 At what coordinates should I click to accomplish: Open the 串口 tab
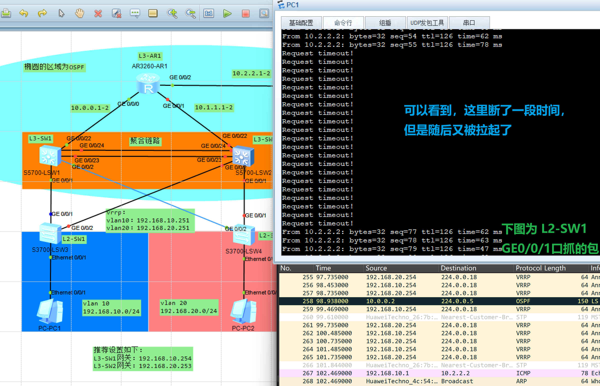click(x=469, y=23)
